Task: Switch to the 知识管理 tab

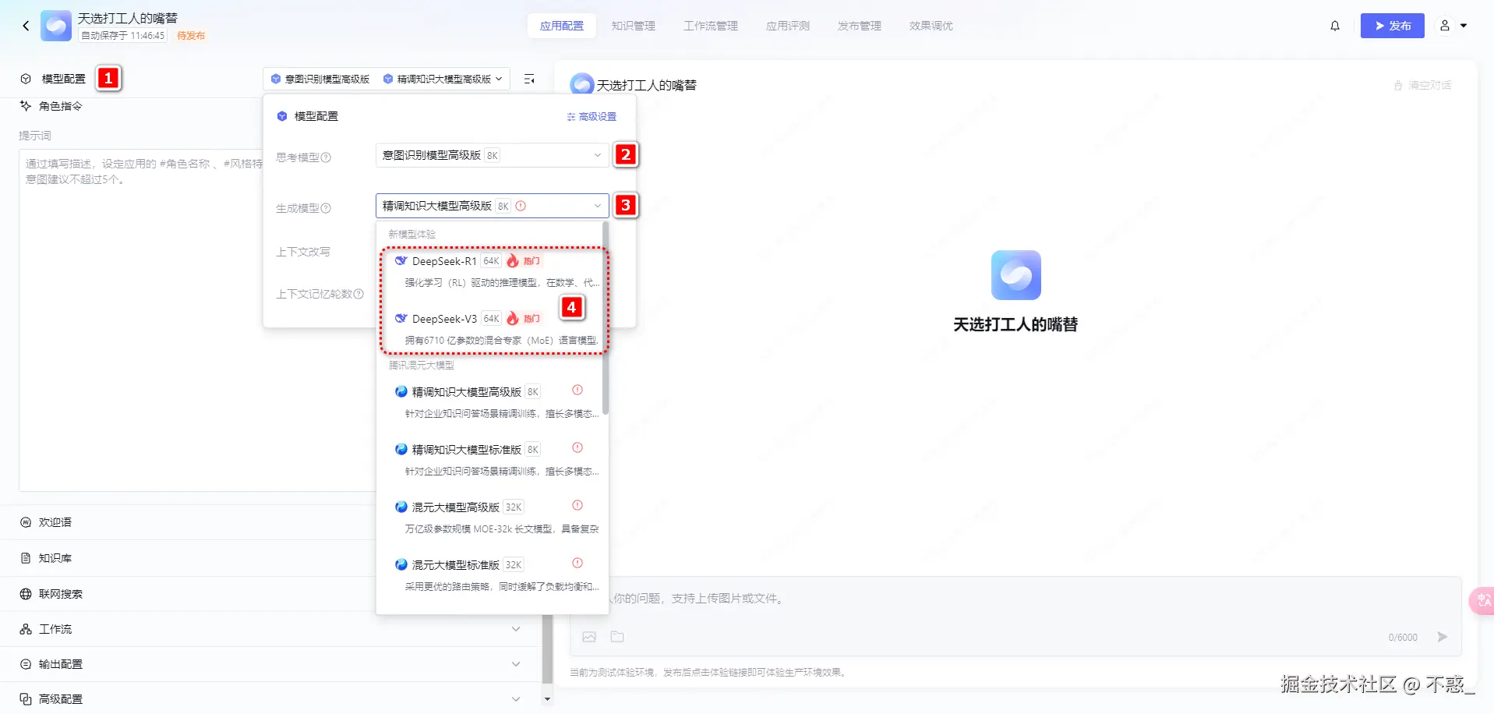Action: click(634, 26)
